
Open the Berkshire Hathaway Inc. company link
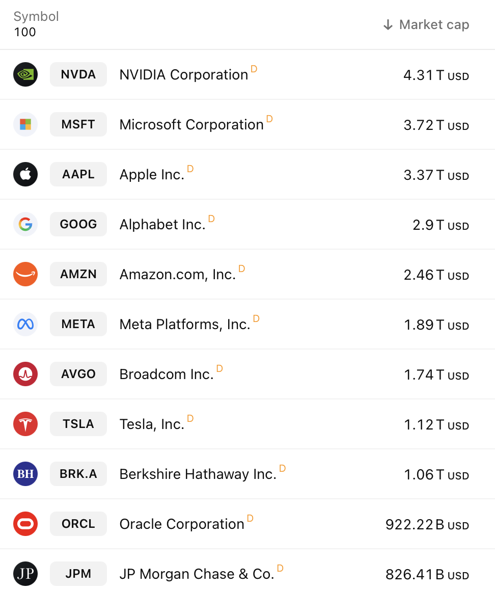(x=198, y=474)
